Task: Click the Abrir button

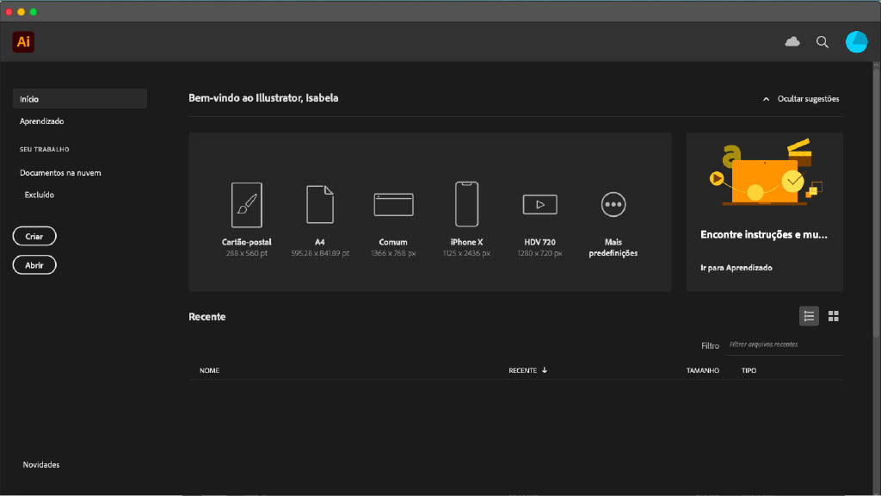Action: (x=34, y=265)
